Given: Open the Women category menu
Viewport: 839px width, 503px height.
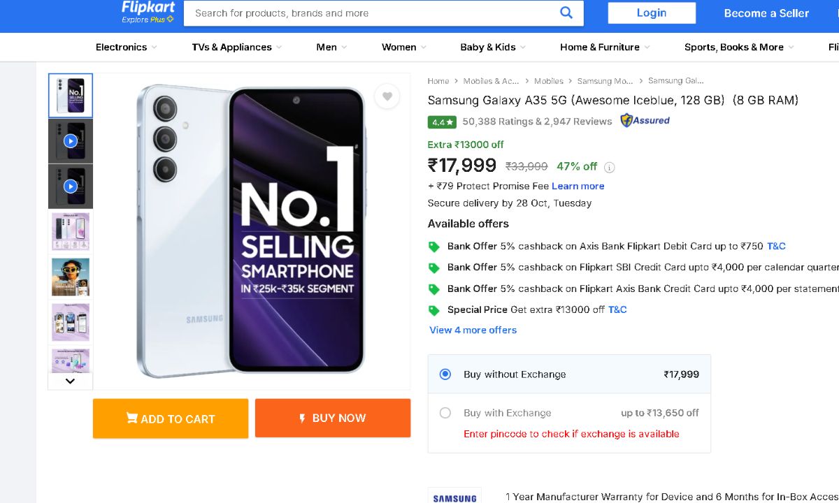Looking at the screenshot, I should click(x=404, y=48).
